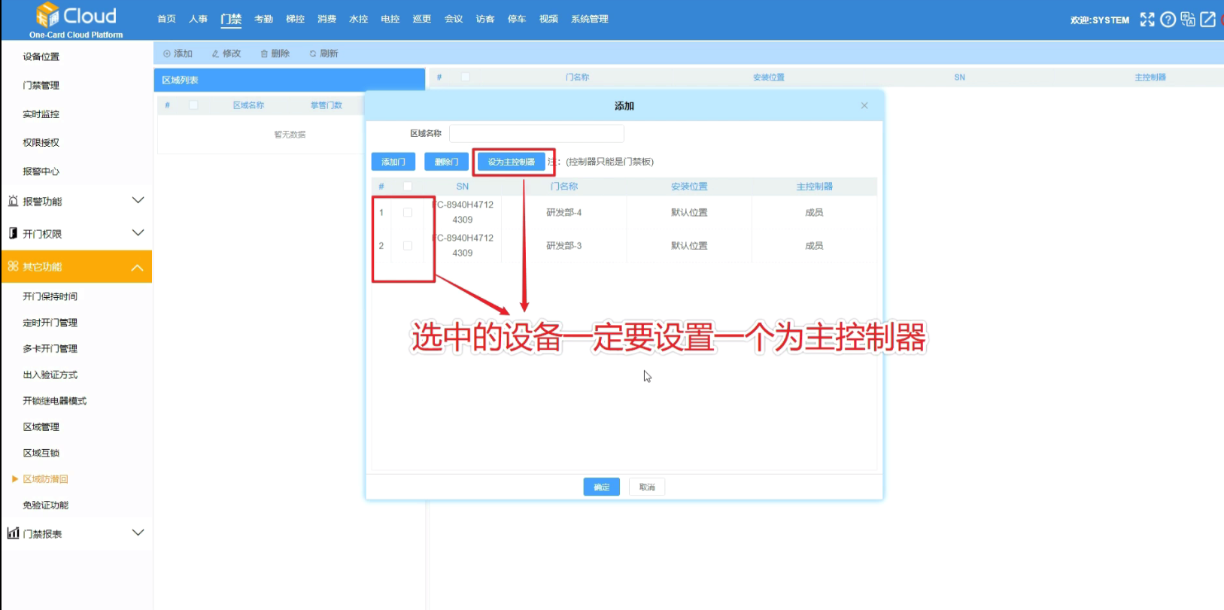Click the door permission icon in sidebar
Screen dimensions: 1224x610
pyautogui.click(x=13, y=233)
